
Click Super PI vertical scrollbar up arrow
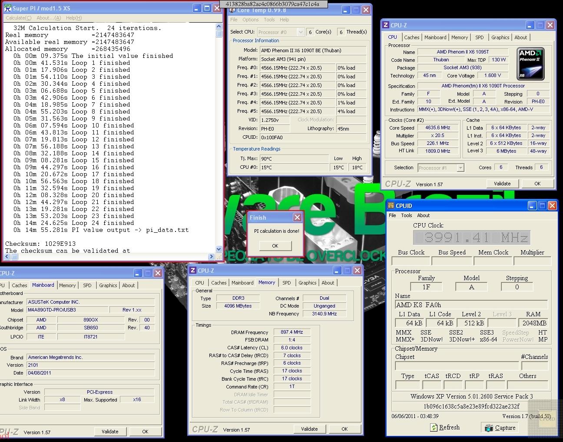(219, 27)
